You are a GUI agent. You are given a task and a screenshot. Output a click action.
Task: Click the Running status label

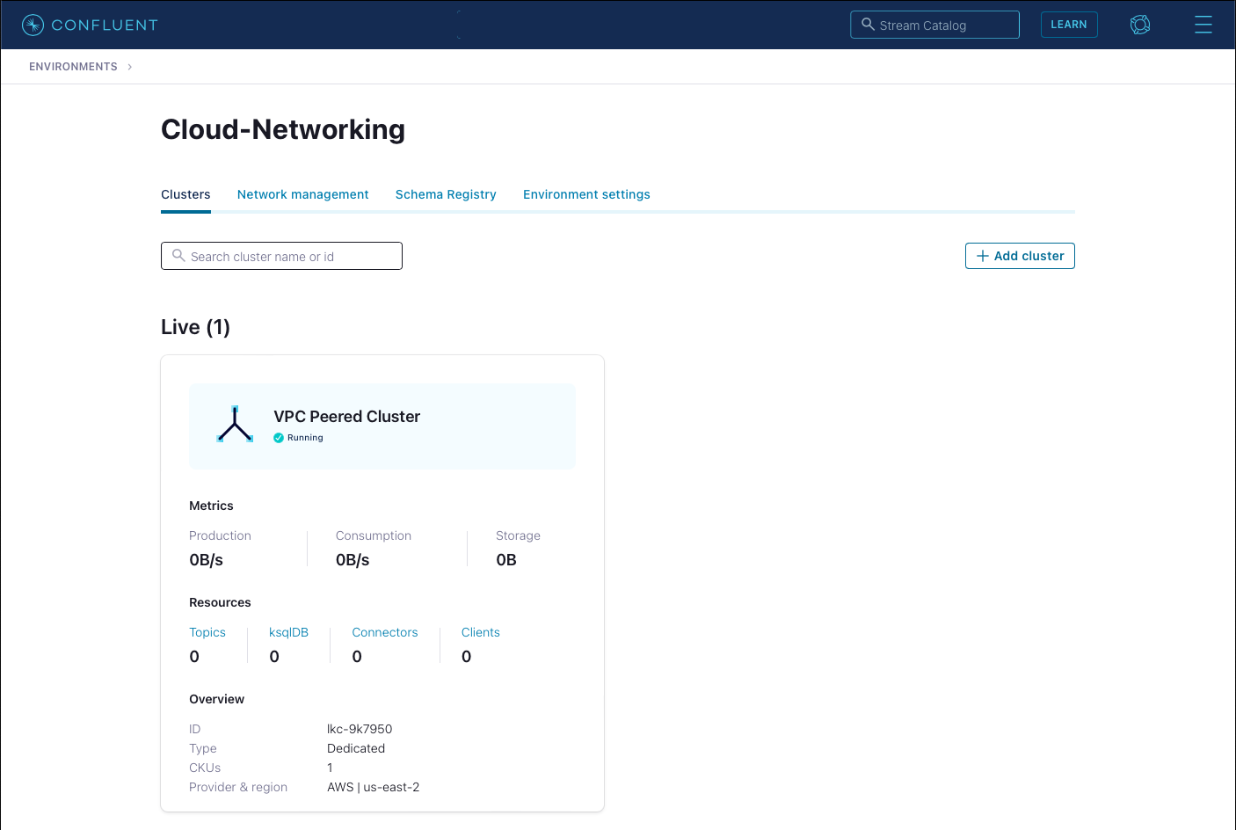305,438
